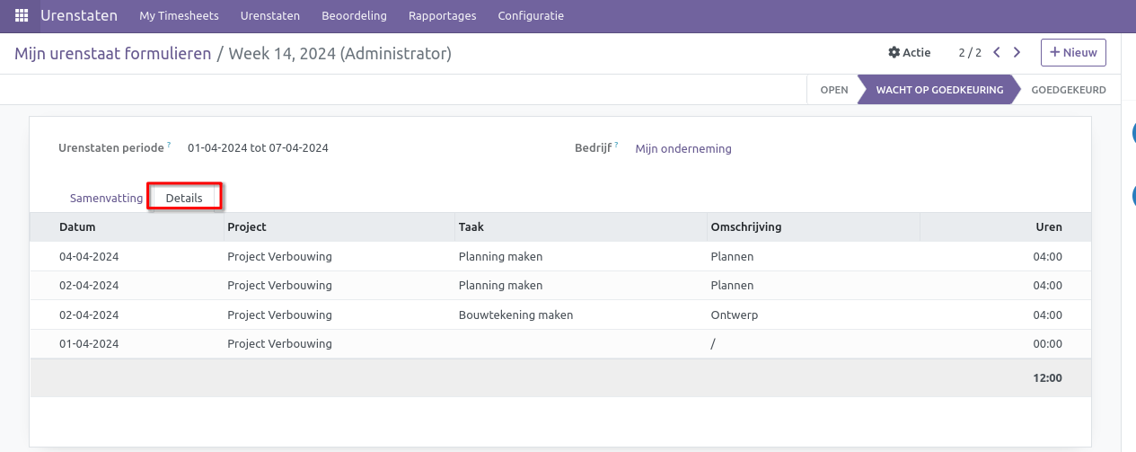Expand the Configuratie menu

tap(531, 16)
